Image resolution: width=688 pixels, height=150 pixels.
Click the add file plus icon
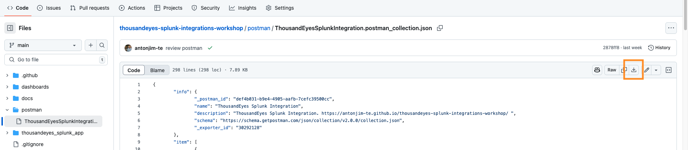[x=90, y=45]
